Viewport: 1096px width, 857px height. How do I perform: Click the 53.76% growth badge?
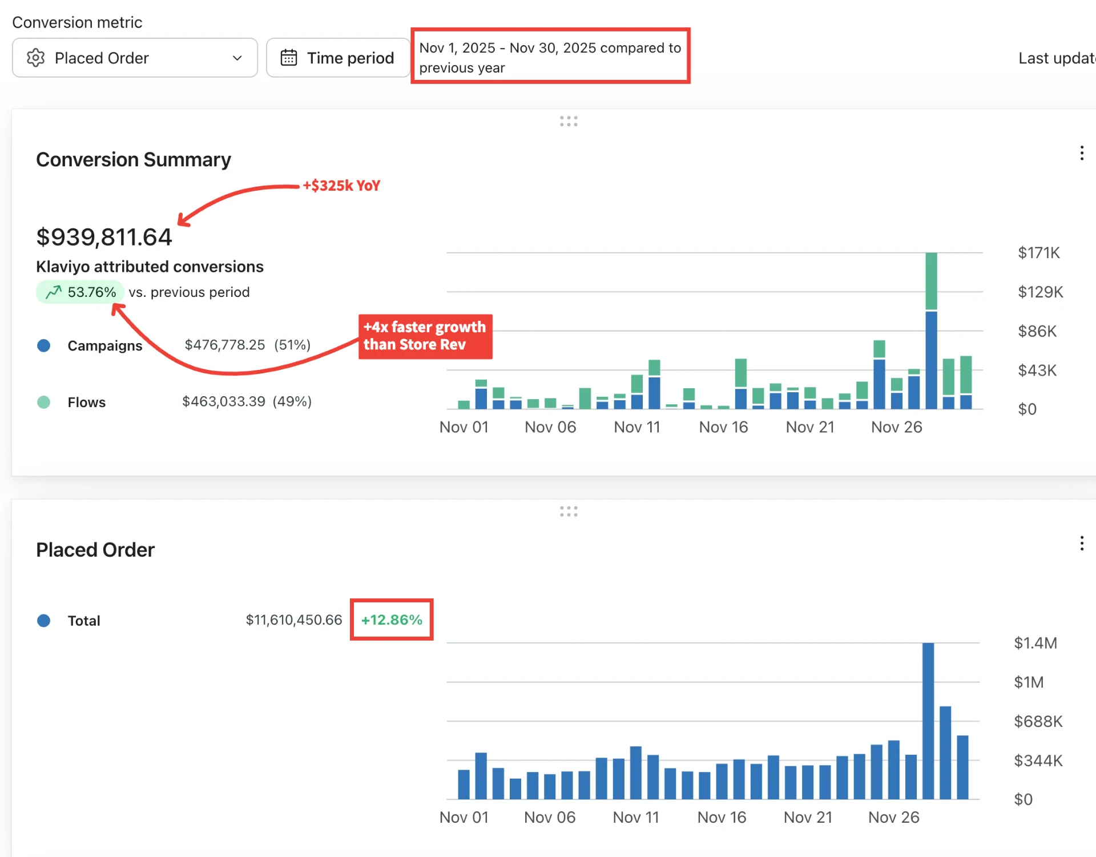click(x=80, y=292)
